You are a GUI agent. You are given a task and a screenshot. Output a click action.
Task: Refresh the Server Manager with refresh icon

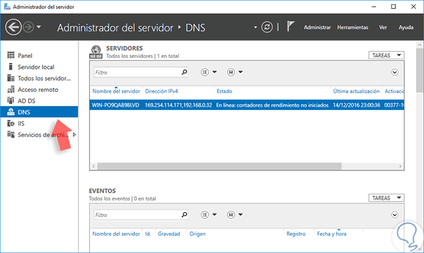pyautogui.click(x=267, y=27)
